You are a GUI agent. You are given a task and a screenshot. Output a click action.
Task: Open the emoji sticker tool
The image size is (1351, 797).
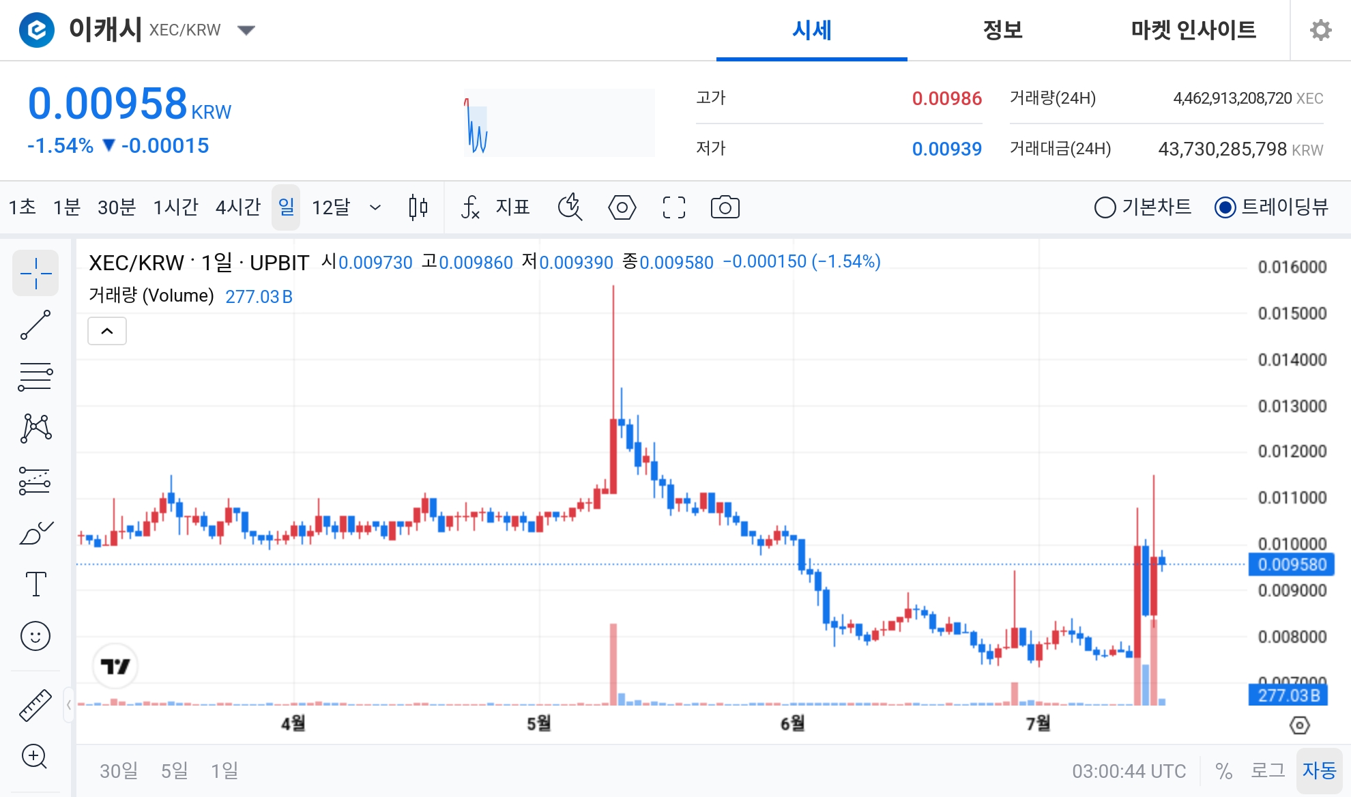pos(35,636)
